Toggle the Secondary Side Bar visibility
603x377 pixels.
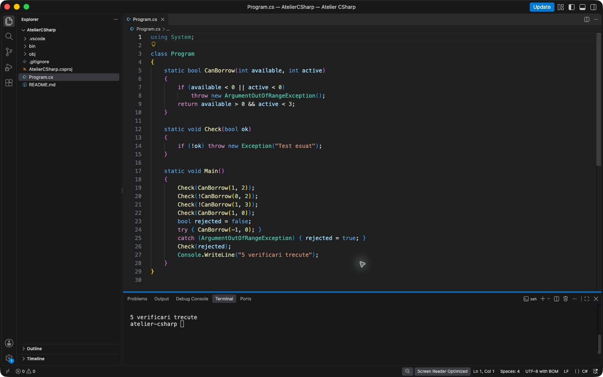(593, 7)
